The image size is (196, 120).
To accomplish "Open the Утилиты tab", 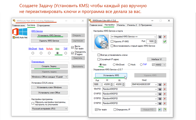I will coord(121,25).
